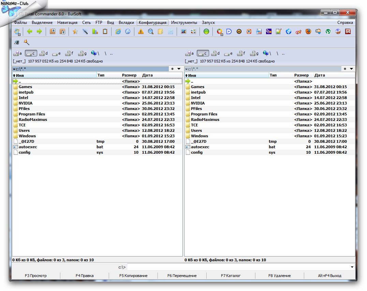Open the Инструменты menu

[184, 23]
